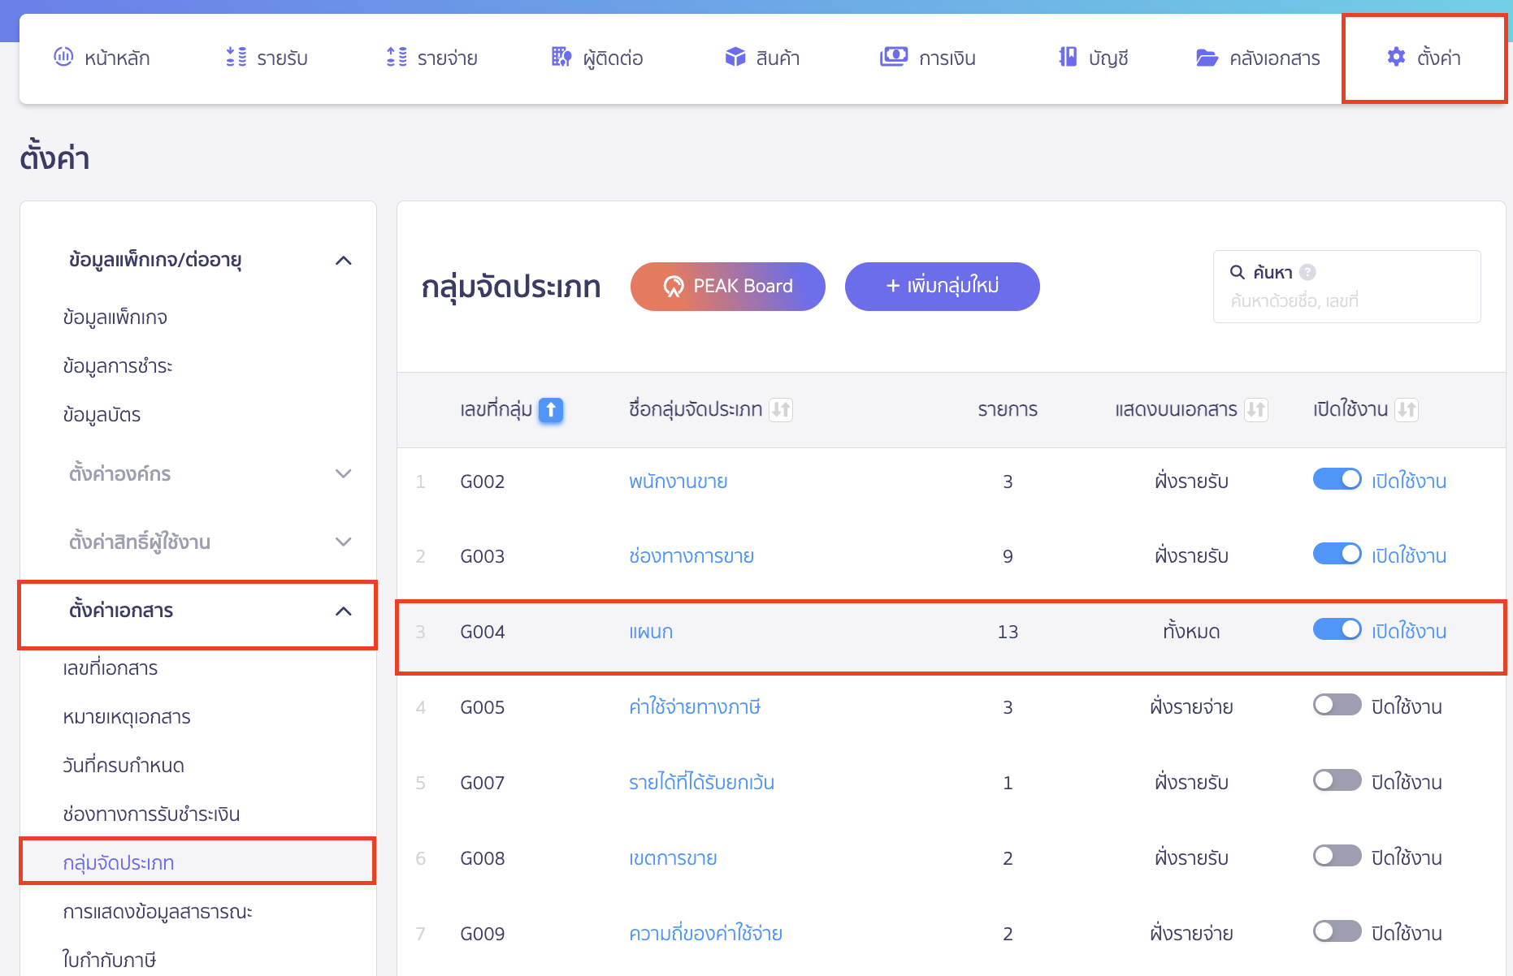The height and width of the screenshot is (976, 1513).
Task: Click the ค้นหา search input field
Action: pos(1346,301)
